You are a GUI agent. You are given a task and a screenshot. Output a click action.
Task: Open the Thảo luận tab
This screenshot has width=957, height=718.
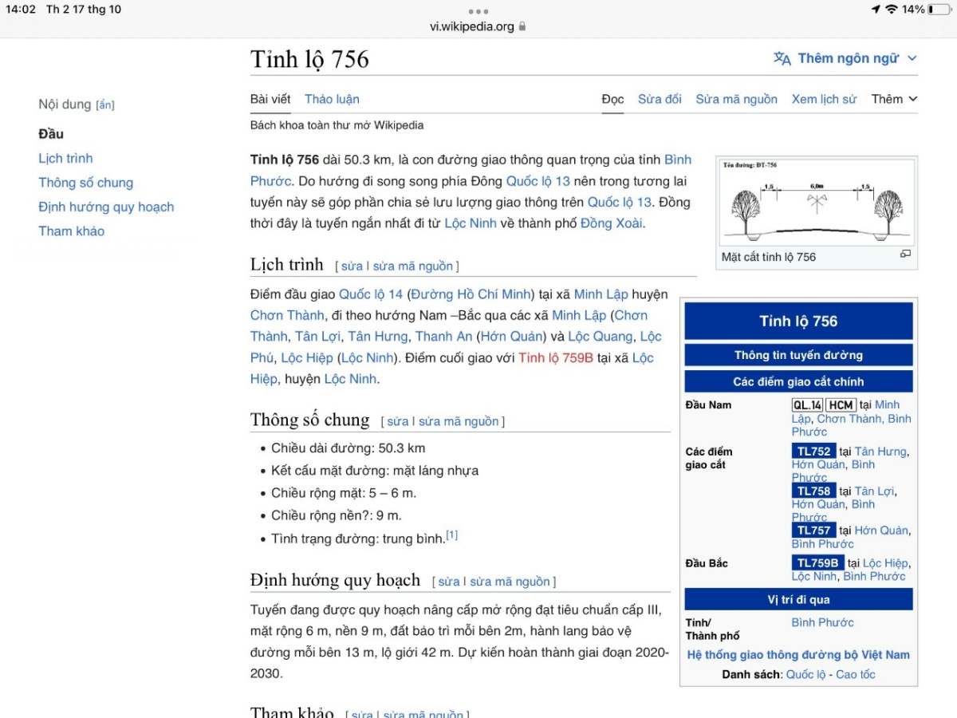[332, 99]
